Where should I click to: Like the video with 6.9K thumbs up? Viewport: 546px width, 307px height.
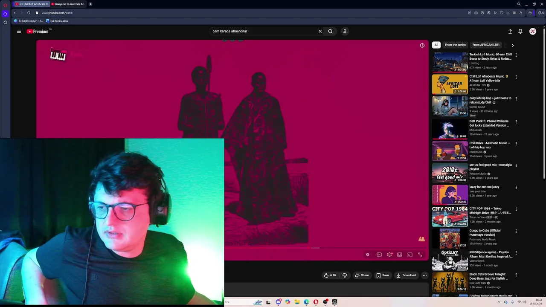click(330, 275)
